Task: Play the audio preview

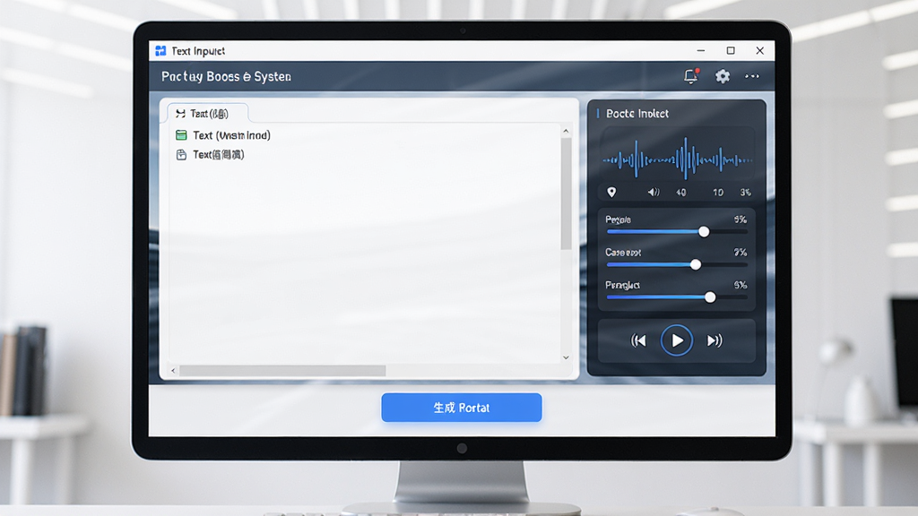Action: click(676, 340)
